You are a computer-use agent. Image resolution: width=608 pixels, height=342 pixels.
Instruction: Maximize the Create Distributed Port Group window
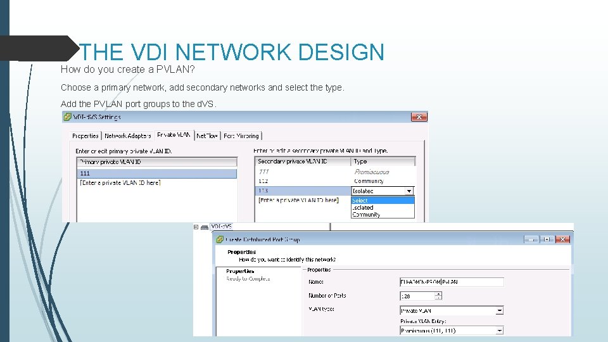tap(547, 239)
